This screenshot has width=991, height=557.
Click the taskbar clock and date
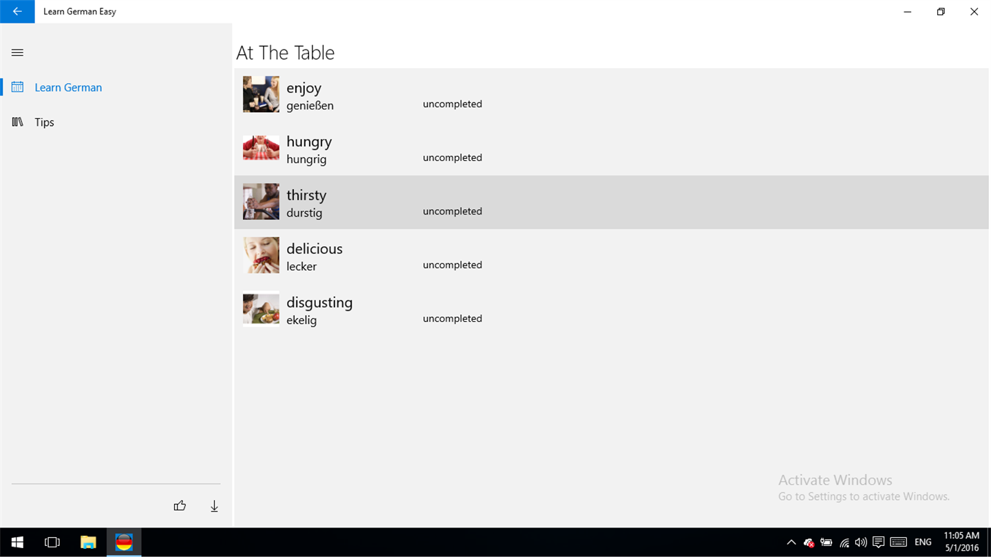pos(961,542)
